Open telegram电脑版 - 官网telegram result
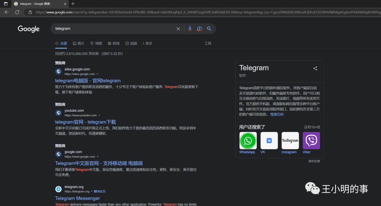Screen dimensions: 381x206 coord(88,81)
